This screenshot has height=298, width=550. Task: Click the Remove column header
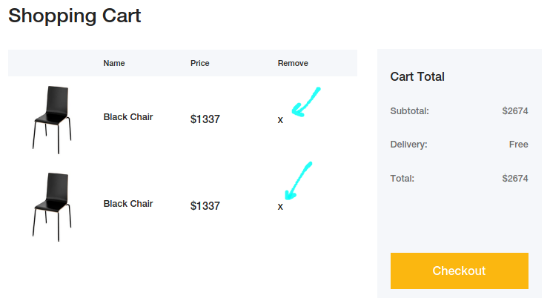tap(293, 63)
